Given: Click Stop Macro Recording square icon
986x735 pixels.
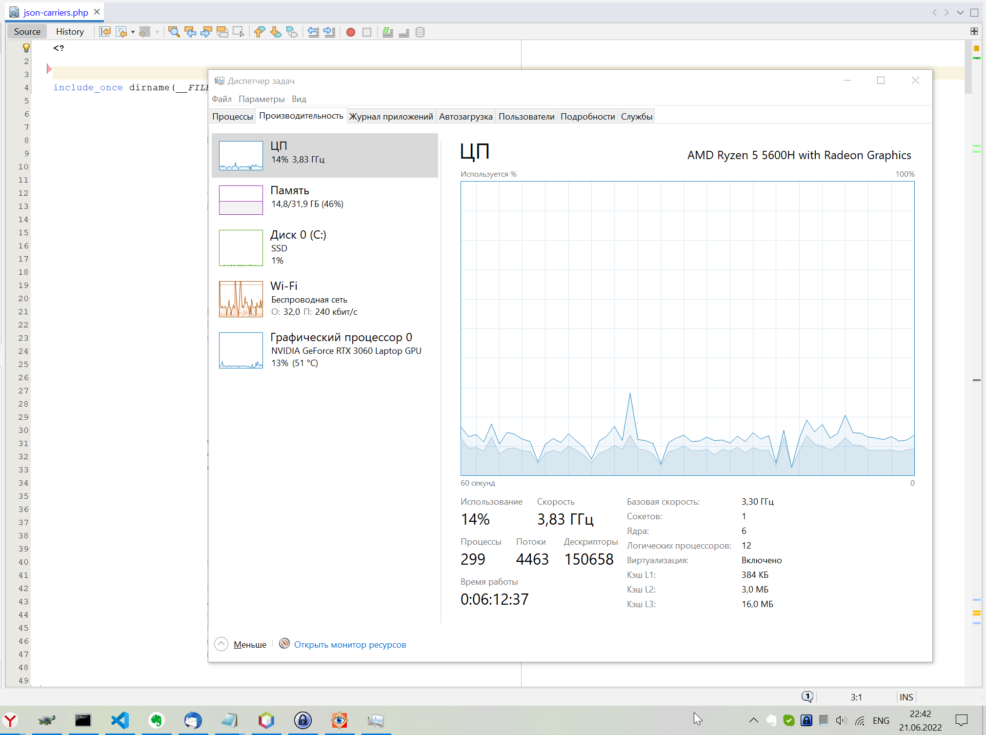Looking at the screenshot, I should click(367, 32).
